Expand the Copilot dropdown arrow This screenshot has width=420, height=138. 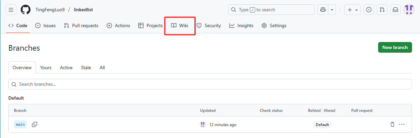coord(332,10)
